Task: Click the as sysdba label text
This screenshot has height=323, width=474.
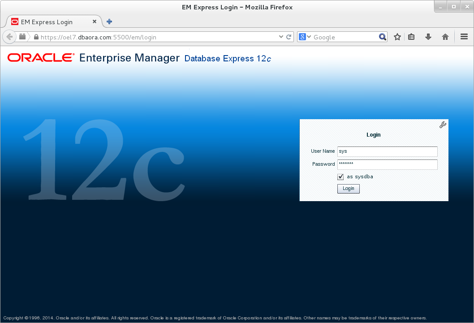Action: click(360, 177)
